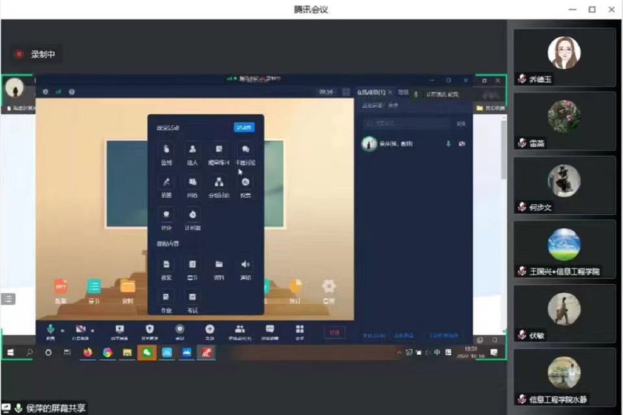This screenshot has height=415, width=623.
Task: Toggle the listed teacher's camera in members panel
Action: pyautogui.click(x=462, y=144)
